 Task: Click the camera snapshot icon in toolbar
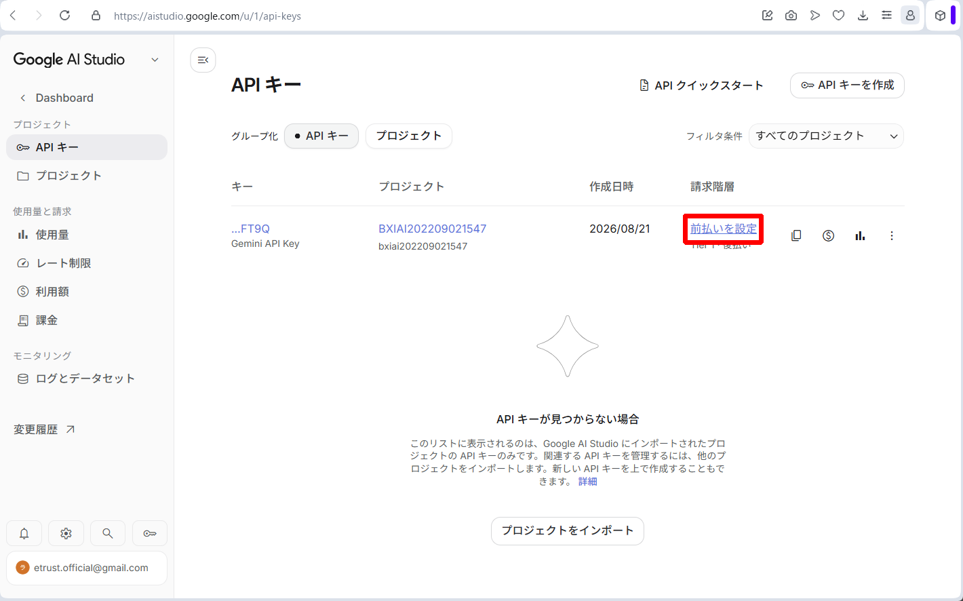click(791, 15)
